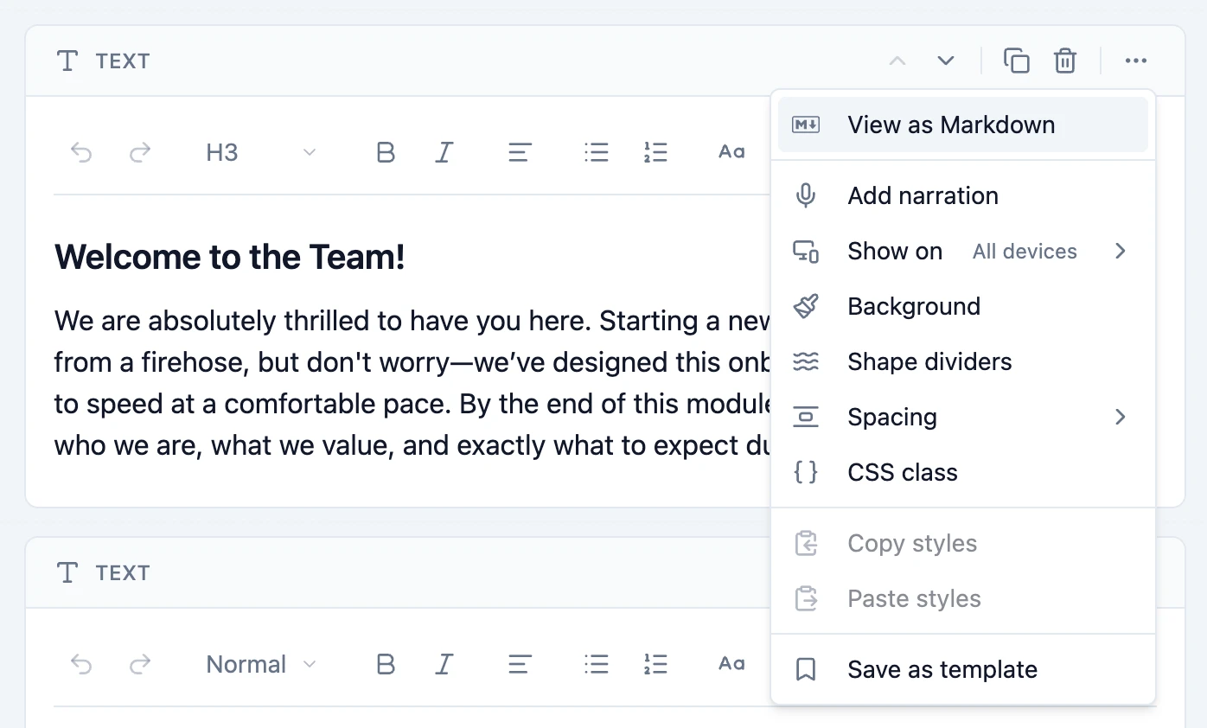Screen dimensions: 1207x728
Task: Select Paste styles in the menu
Action: [963, 598]
